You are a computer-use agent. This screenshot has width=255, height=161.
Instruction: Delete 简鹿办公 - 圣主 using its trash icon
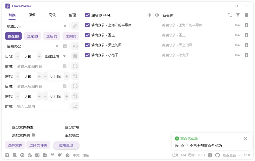pos(246,35)
